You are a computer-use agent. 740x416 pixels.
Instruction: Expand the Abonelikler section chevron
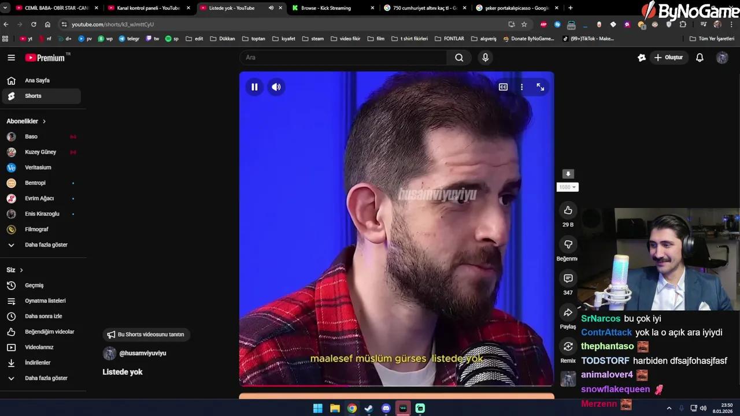point(44,121)
